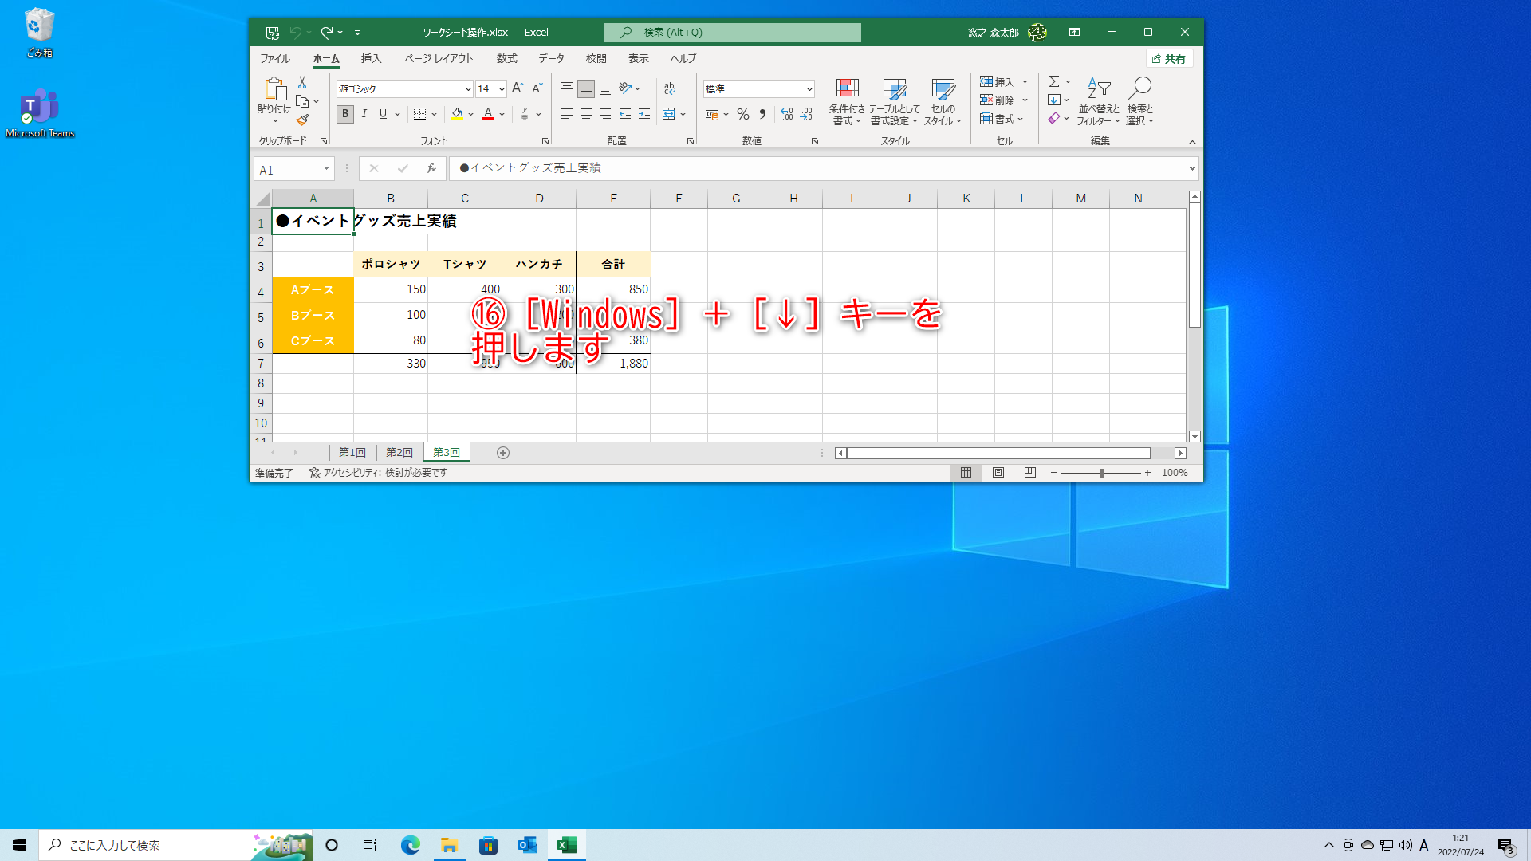This screenshot has width=1531, height=861.
Task: Open the 標準 number format dropdown
Action: (809, 88)
